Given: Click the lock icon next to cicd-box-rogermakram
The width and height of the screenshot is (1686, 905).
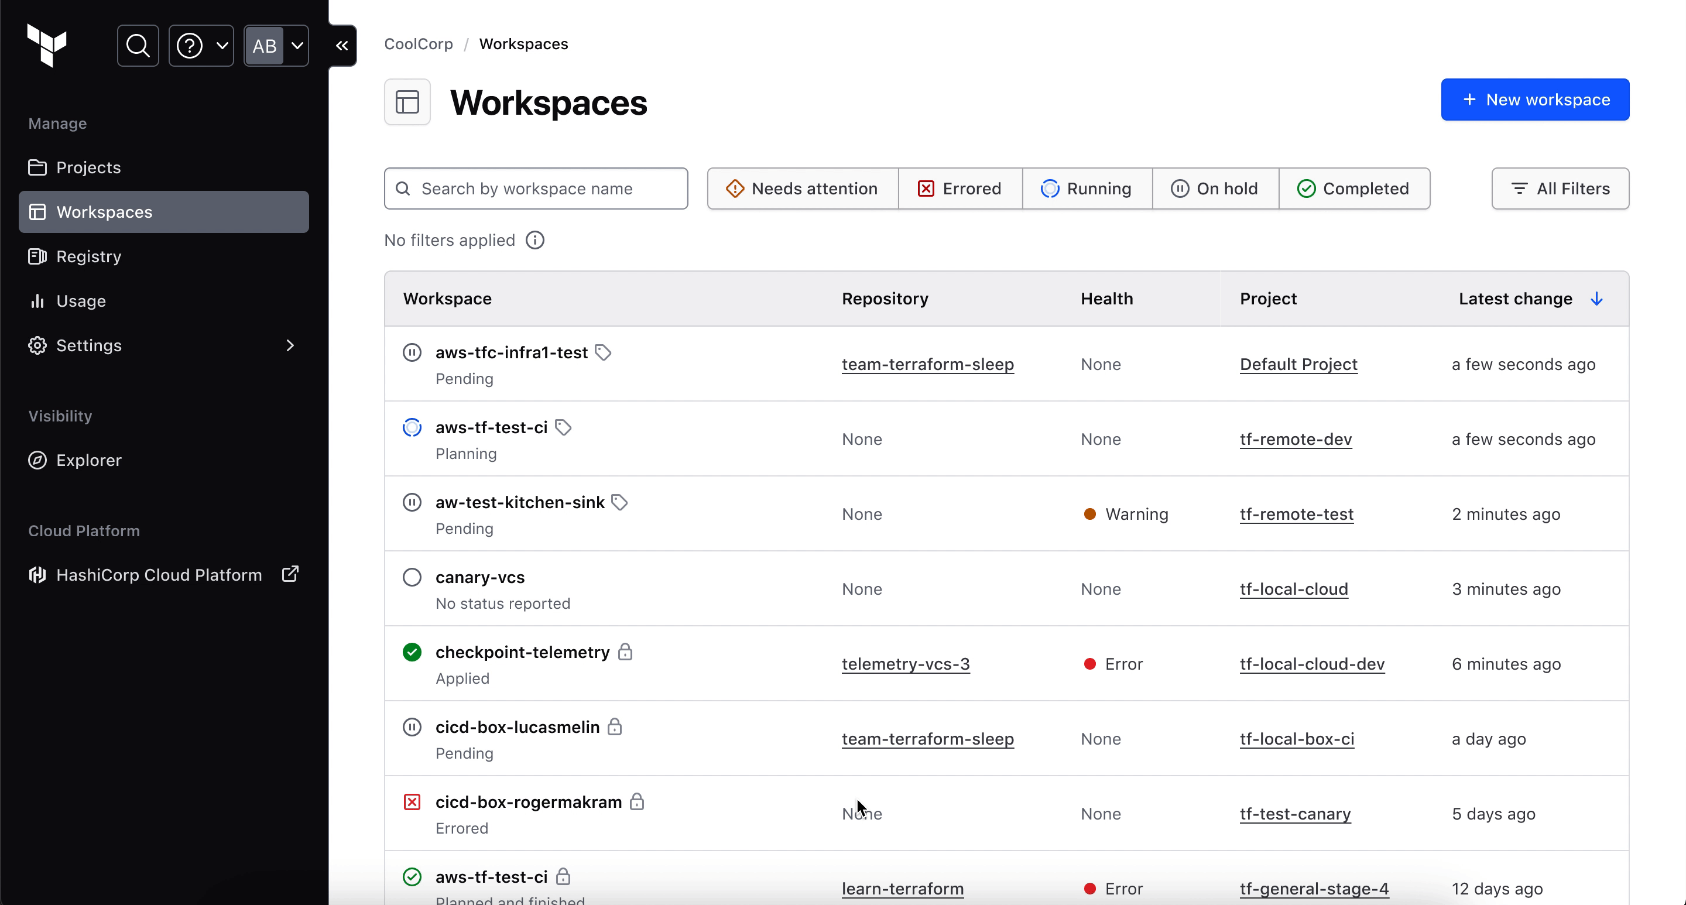Looking at the screenshot, I should coord(637,801).
